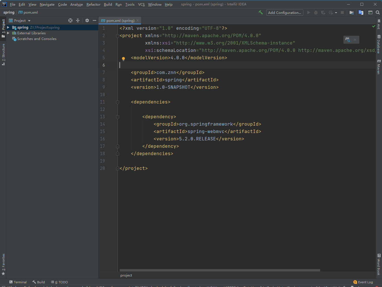Click the Stop square icon
The height and width of the screenshot is (287, 382).
pos(342,12)
